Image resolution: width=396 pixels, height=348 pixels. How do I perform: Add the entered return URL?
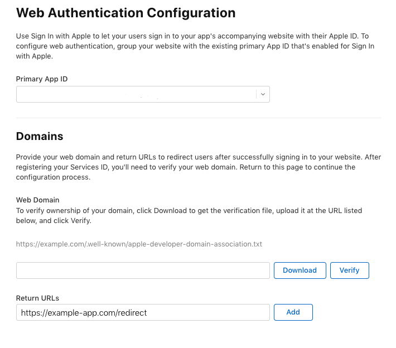pos(293,312)
